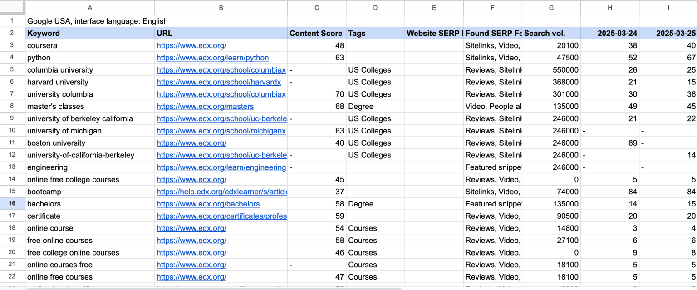Select the 'Degree' tag cell in row 8
697x290 pixels.
(x=361, y=106)
